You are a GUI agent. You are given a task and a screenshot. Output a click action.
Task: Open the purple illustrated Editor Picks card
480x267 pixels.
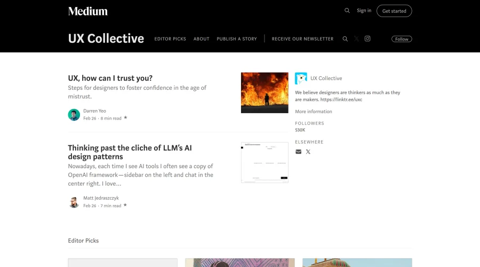pos(239,263)
